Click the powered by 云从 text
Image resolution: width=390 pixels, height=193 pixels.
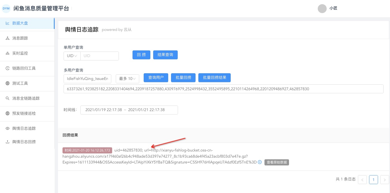pyautogui.click(x=117, y=30)
